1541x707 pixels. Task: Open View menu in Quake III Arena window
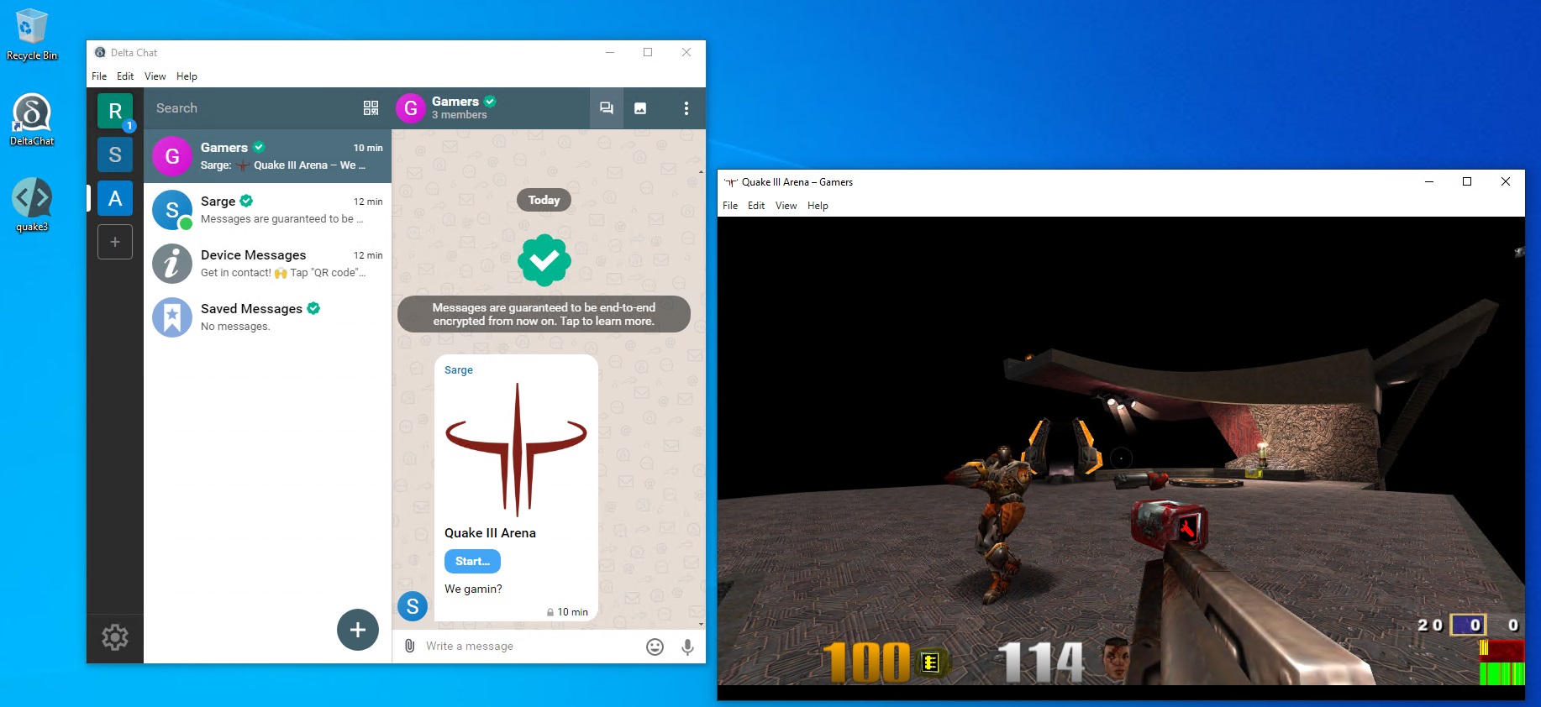tap(786, 206)
